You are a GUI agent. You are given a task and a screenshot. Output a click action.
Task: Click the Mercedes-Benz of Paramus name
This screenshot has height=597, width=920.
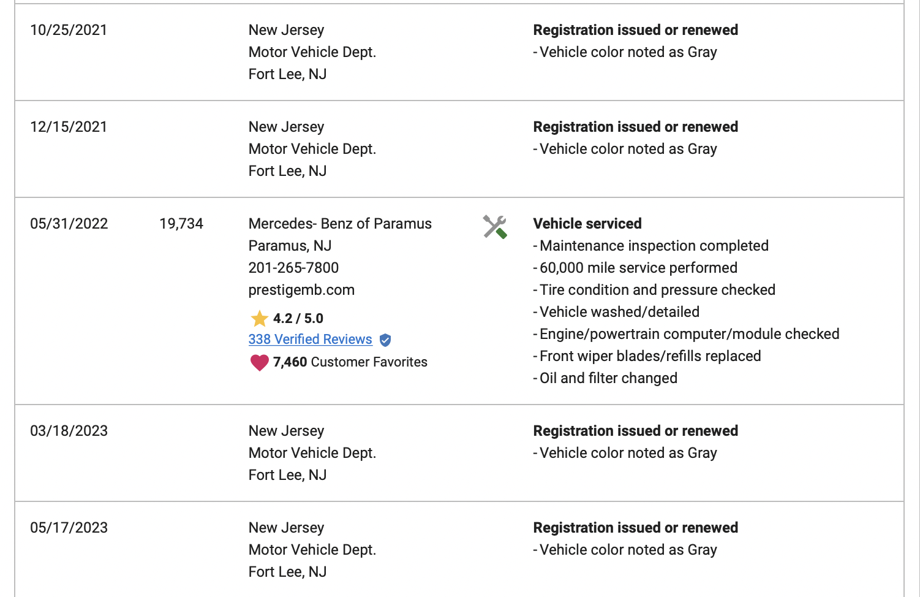click(340, 224)
